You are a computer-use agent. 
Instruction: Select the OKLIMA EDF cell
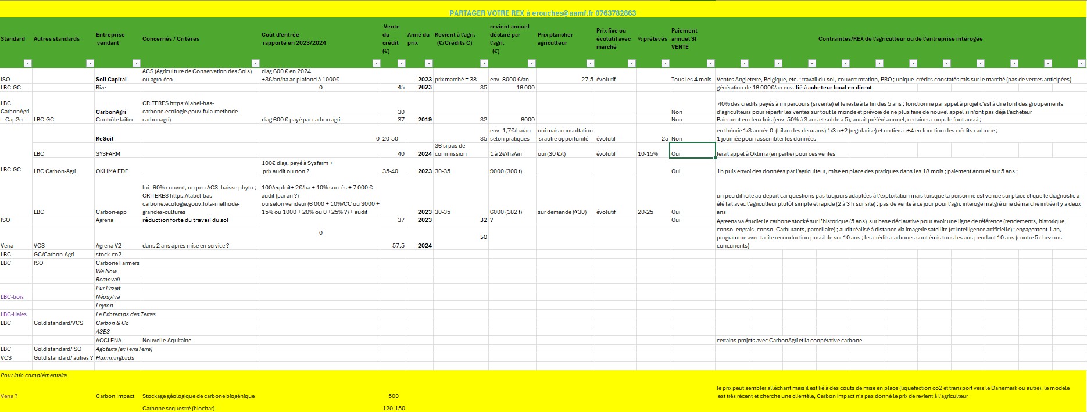click(x=112, y=171)
